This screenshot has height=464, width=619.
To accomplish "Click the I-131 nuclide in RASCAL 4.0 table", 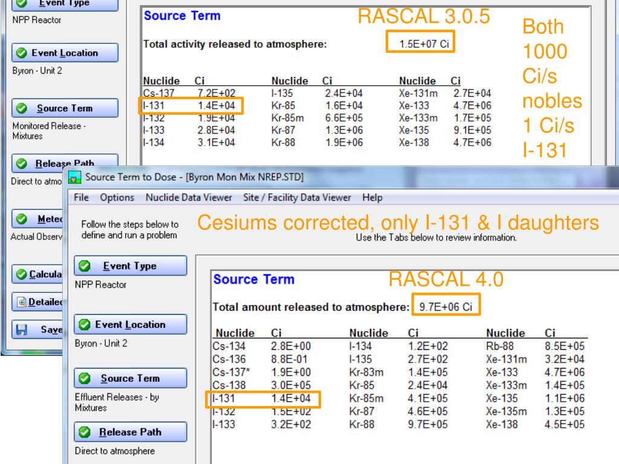I will [224, 398].
